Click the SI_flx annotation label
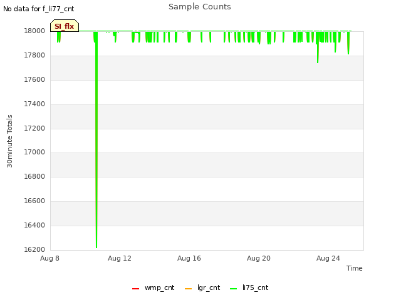The width and height of the screenshot is (401, 300). [x=65, y=26]
